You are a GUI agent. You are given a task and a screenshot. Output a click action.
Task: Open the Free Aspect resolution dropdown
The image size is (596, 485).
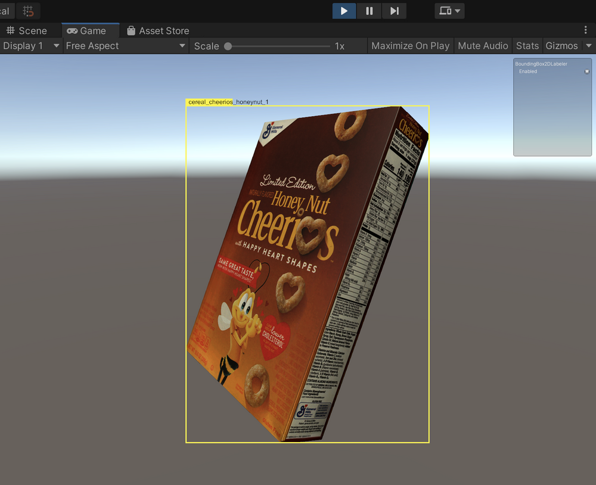point(125,45)
